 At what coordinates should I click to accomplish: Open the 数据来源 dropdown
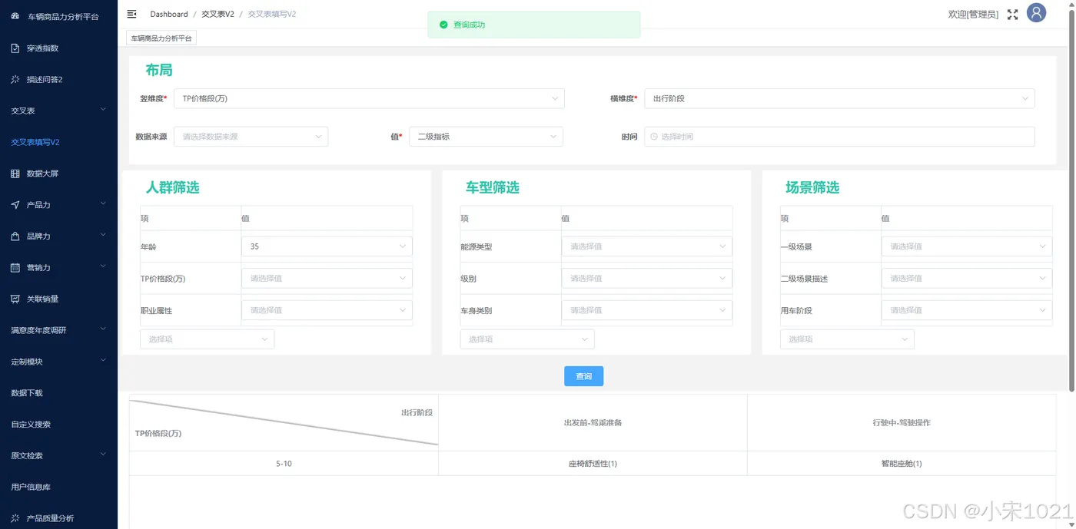251,137
